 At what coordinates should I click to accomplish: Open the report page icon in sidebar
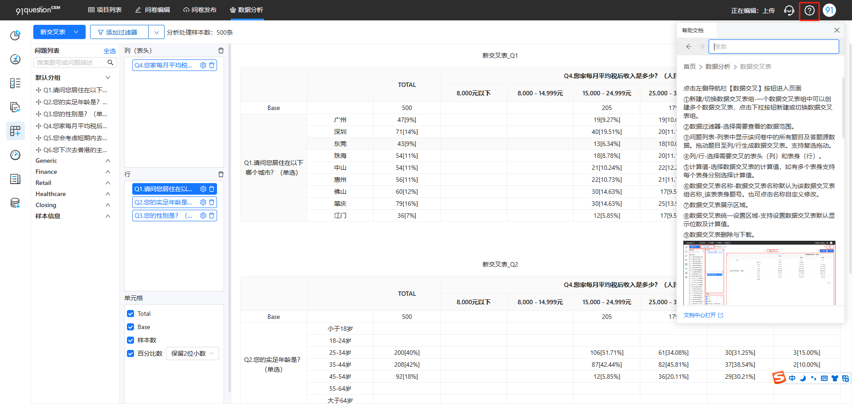click(15, 179)
